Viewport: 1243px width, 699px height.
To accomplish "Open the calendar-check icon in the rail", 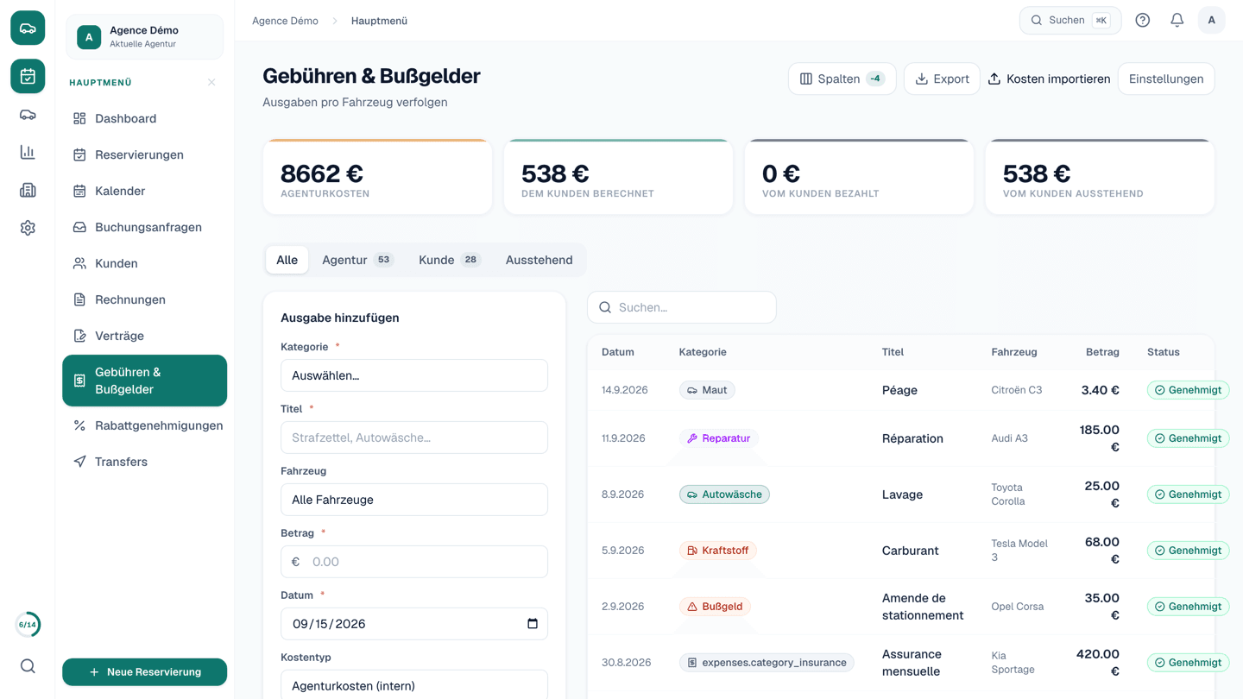I will pos(28,76).
